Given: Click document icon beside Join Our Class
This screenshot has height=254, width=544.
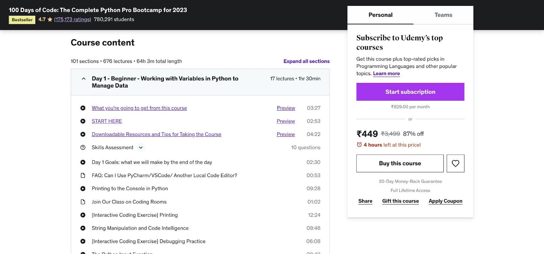Looking at the screenshot, I should (83, 202).
